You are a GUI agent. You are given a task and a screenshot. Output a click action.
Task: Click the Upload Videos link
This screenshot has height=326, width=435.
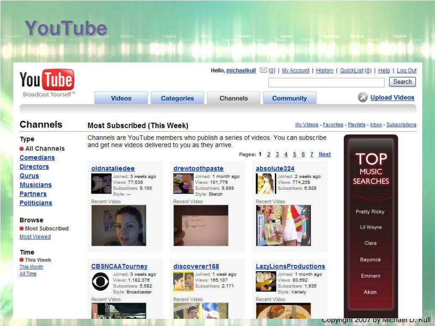[x=392, y=97]
